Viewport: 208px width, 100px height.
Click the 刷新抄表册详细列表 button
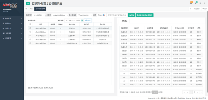pos(145,15)
